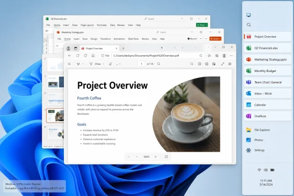Open the green Share dropdown in Excel

[202, 25]
